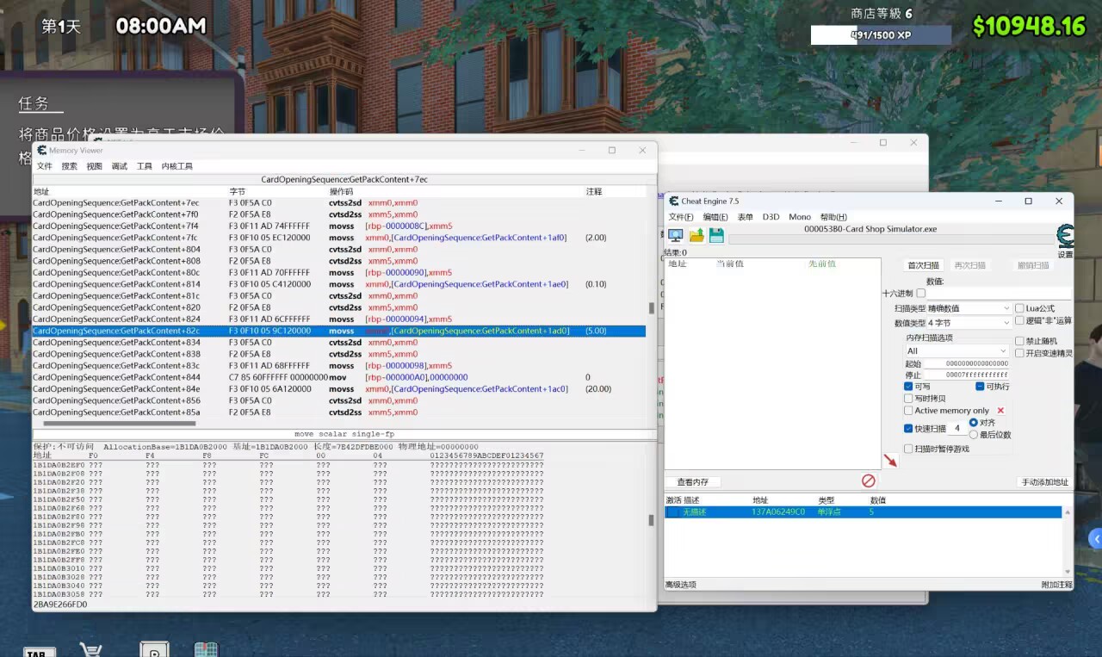Click the red arrow add-to-list icon

890,461
